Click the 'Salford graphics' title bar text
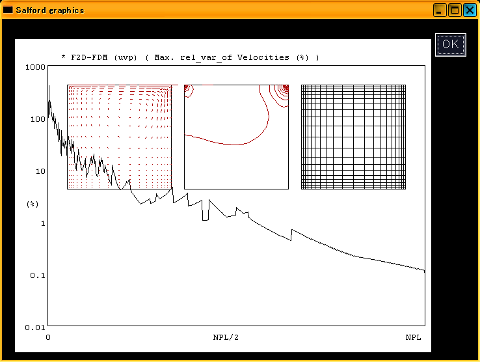Screen dimensions: 480x362 tap(50, 10)
